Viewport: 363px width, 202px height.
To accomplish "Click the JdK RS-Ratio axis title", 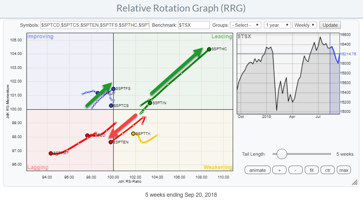I will [x=130, y=181].
